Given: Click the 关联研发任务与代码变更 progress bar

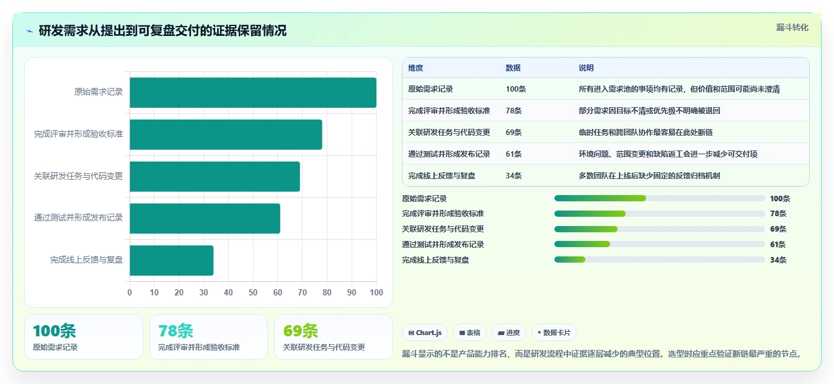Looking at the screenshot, I should click(660, 229).
